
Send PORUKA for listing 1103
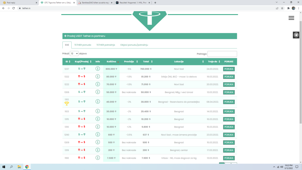pos(229,111)
